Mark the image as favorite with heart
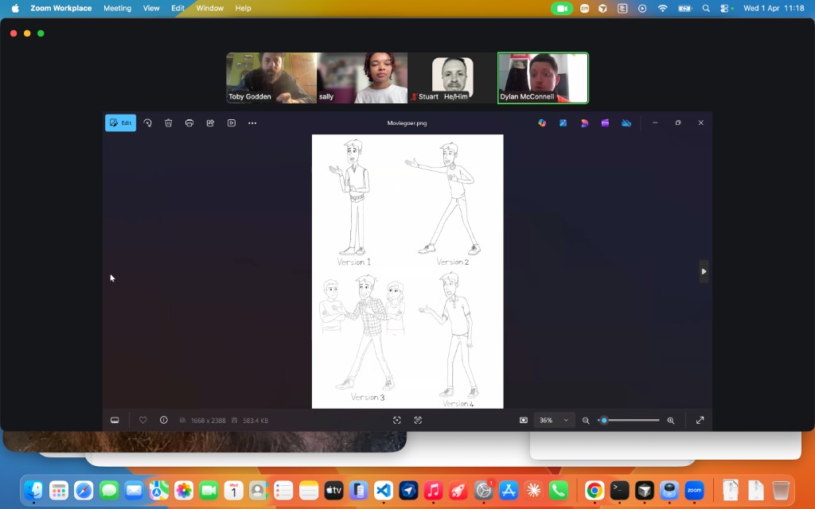This screenshot has width=815, height=509. click(143, 420)
